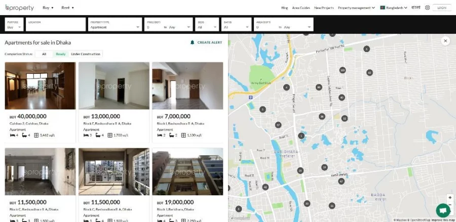Click the Mapbox logo
Screen dimensions: 456x222
click(x=240, y=218)
